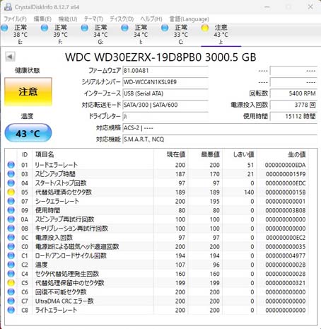
Task: Click the 対応規格 field ACS-2
Action: (x=220, y=128)
